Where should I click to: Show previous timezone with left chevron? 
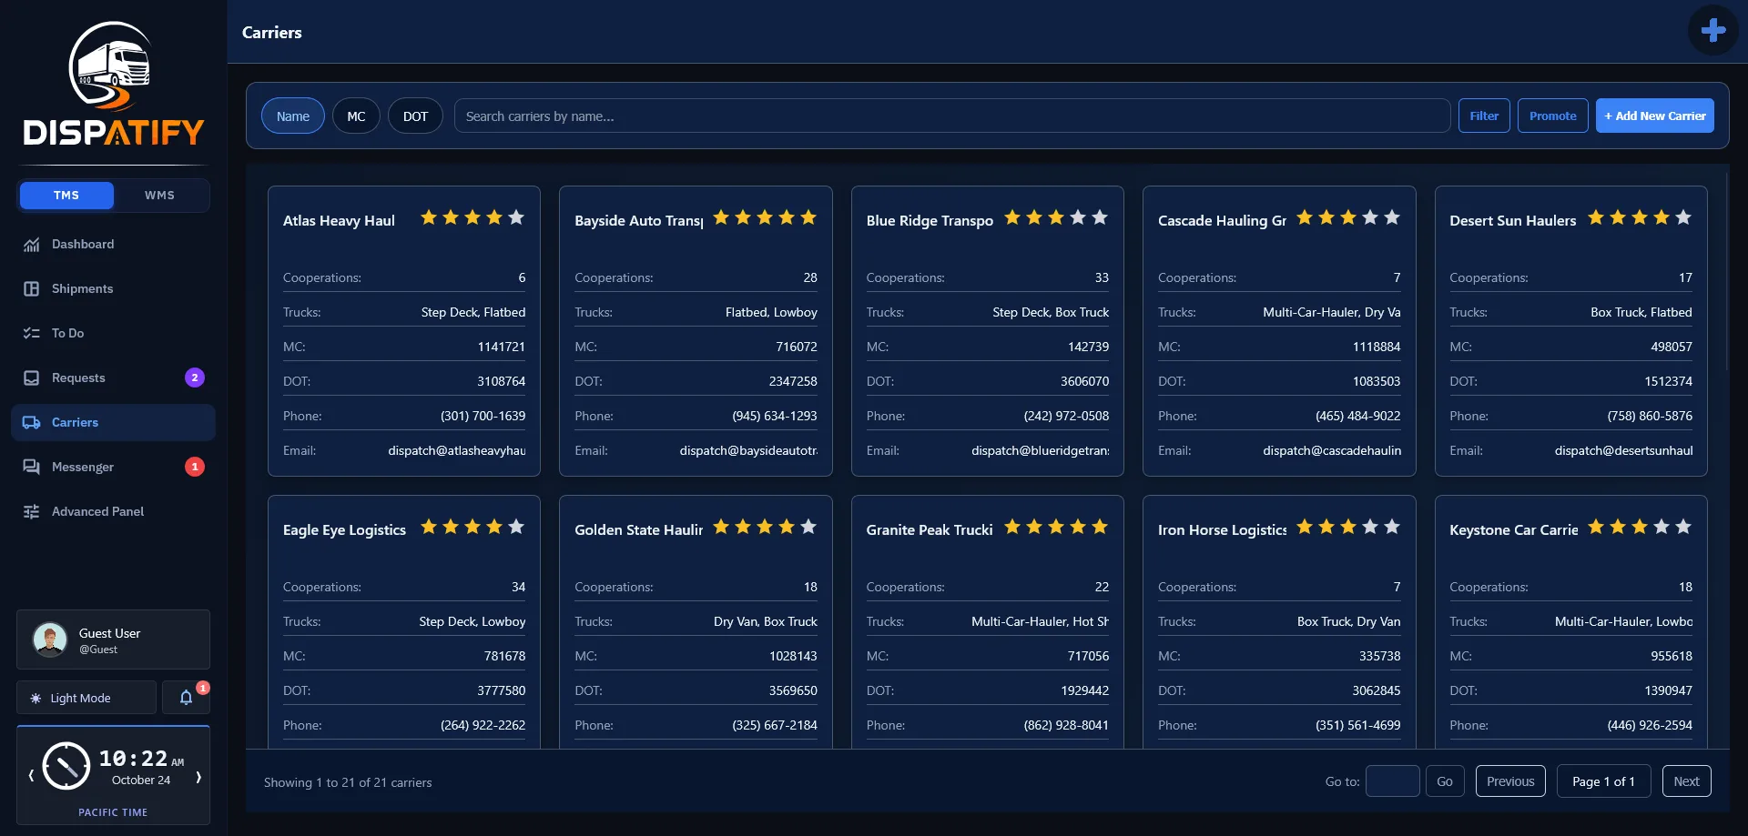[x=31, y=776]
